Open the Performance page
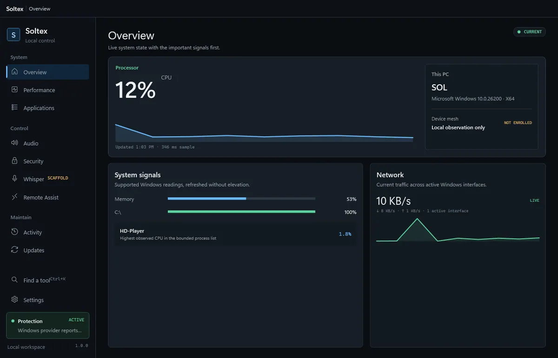Image resolution: width=558 pixels, height=358 pixels. (x=47, y=90)
